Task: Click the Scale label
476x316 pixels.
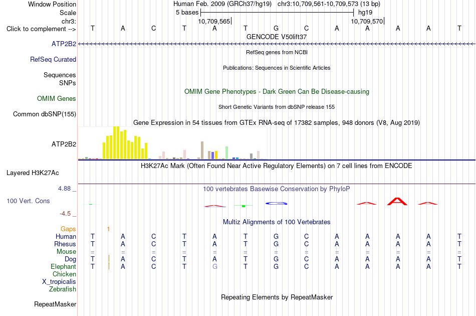Action: 68,13
